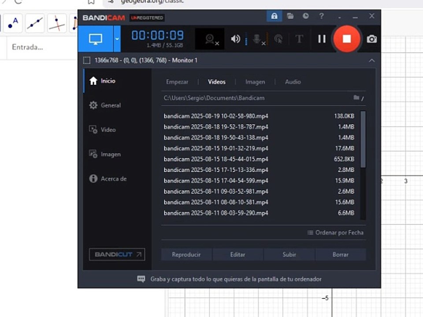Viewport: 423px width, 317px height.
Task: Click the C:\Users\Sergio\Documents\Bandicam path
Action: pos(214,98)
